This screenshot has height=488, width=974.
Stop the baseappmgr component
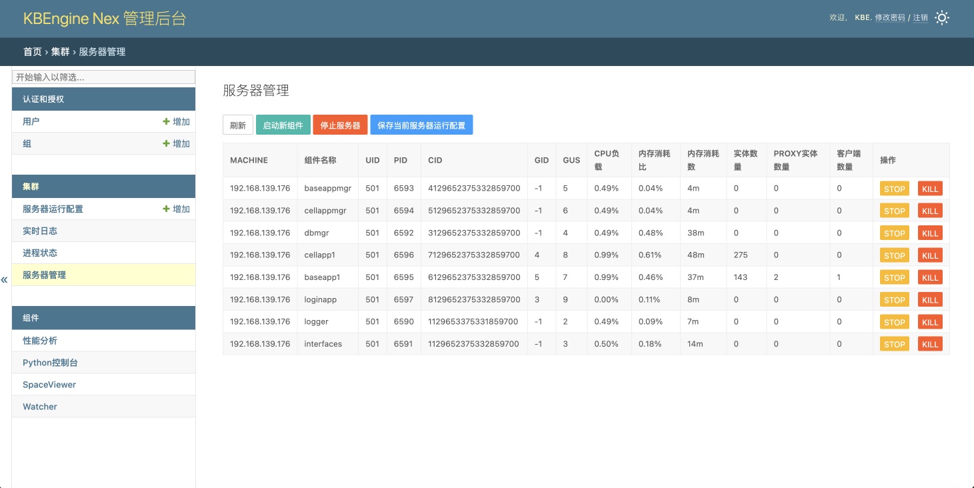[x=894, y=189]
